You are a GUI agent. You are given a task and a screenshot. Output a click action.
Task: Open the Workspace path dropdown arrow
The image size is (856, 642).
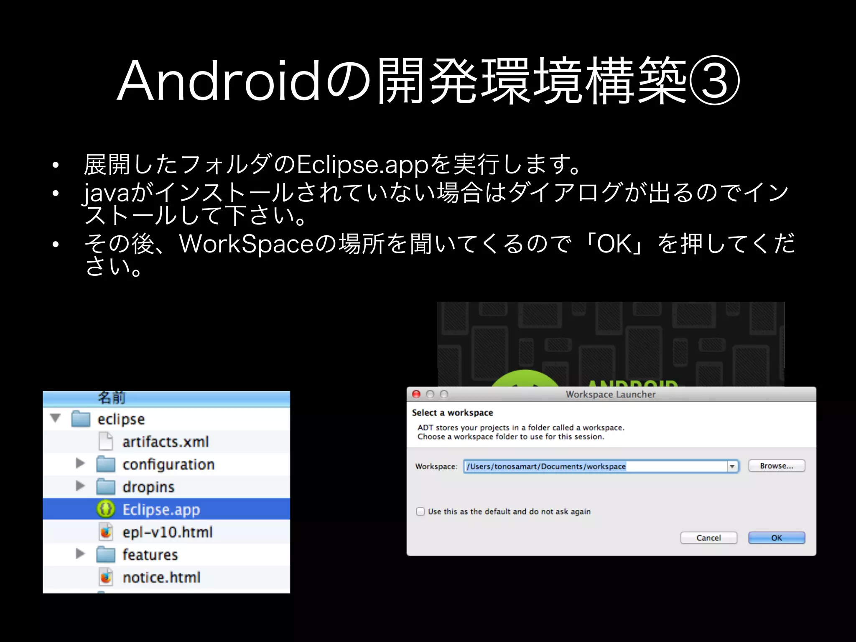tap(732, 466)
